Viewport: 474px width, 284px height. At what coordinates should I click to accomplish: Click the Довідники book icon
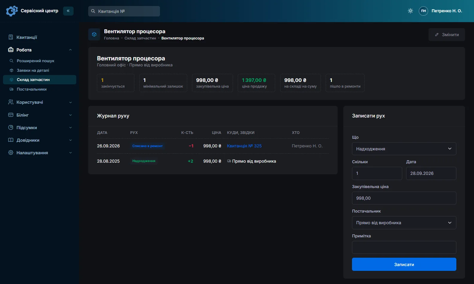tap(11, 140)
